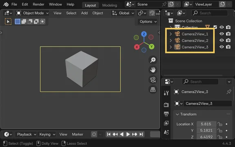Hide Camera2View_1 in viewport

(x=222, y=34)
